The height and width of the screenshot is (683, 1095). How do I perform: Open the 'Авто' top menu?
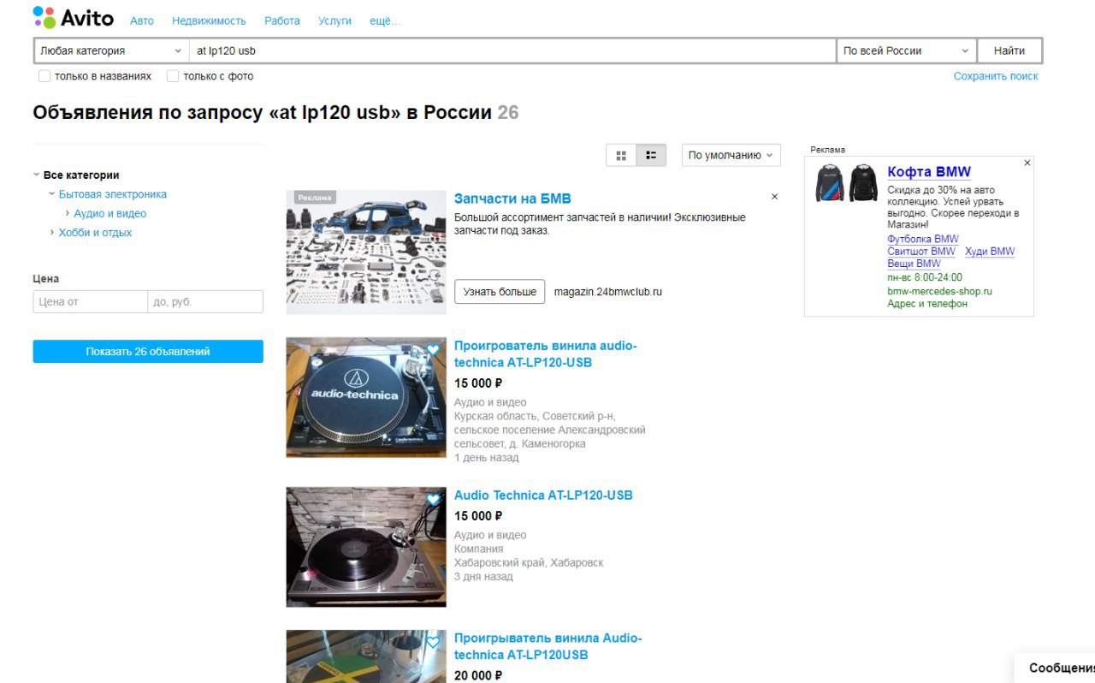coord(142,21)
